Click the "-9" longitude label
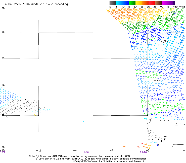 click(75, 150)
